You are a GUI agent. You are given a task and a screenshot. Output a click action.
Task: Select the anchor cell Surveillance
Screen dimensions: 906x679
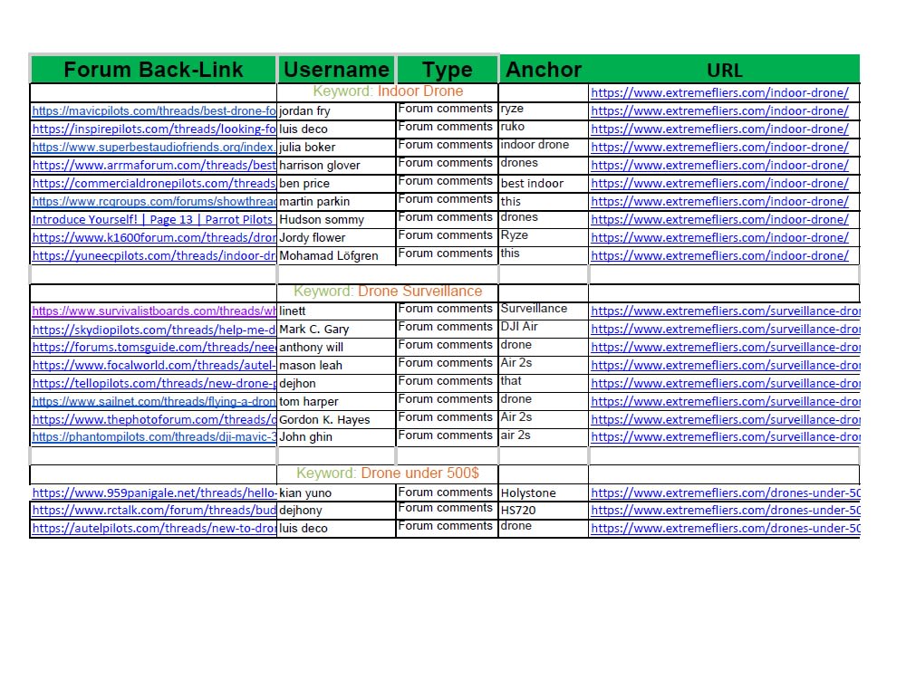[544, 311]
